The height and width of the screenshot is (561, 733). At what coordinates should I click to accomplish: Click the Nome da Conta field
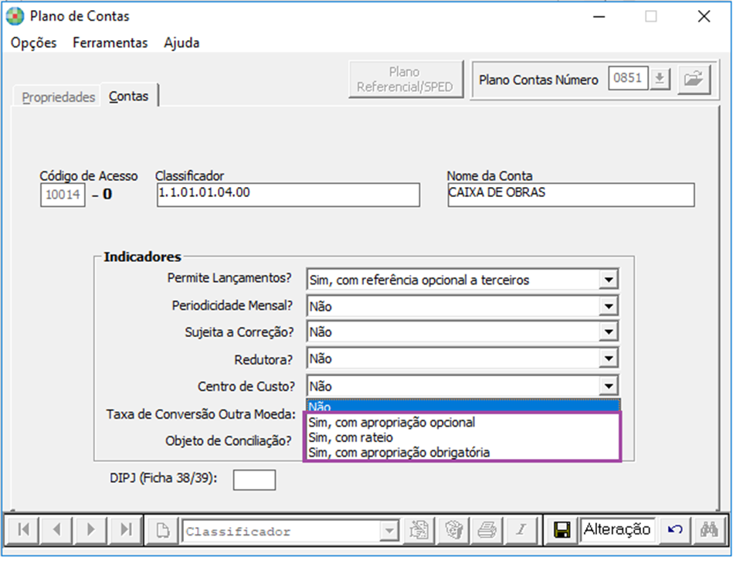(571, 195)
